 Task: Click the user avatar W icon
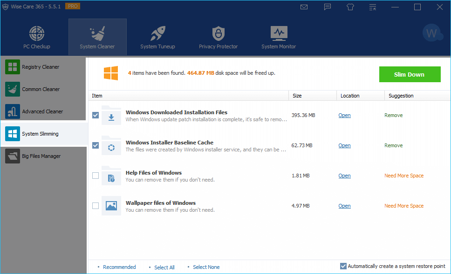click(432, 33)
